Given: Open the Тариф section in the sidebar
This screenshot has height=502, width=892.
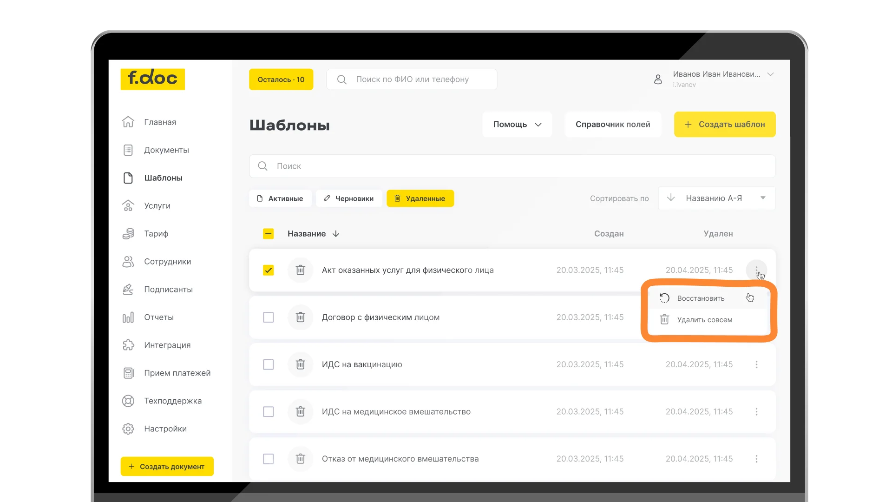Looking at the screenshot, I should click(x=156, y=234).
